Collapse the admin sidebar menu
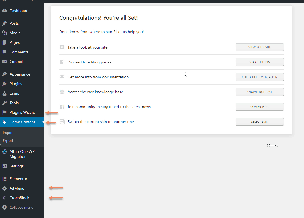 click(18, 208)
